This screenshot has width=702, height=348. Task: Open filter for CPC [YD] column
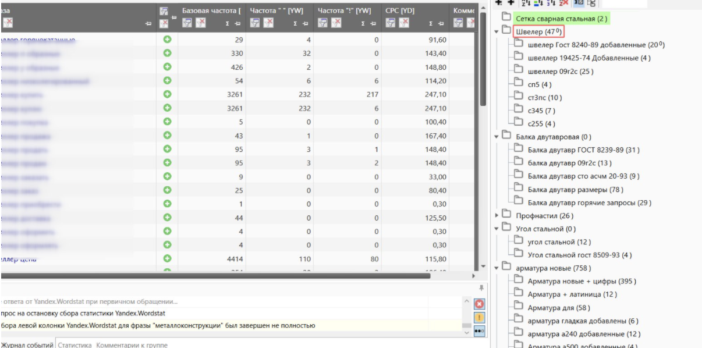[390, 23]
